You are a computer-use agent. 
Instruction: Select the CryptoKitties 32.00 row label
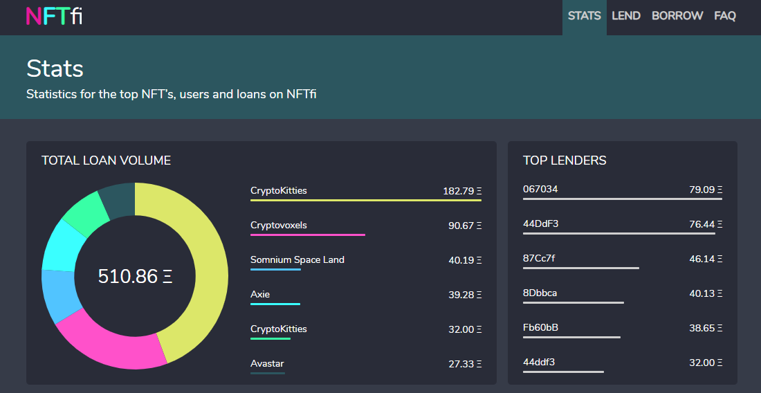click(x=279, y=329)
